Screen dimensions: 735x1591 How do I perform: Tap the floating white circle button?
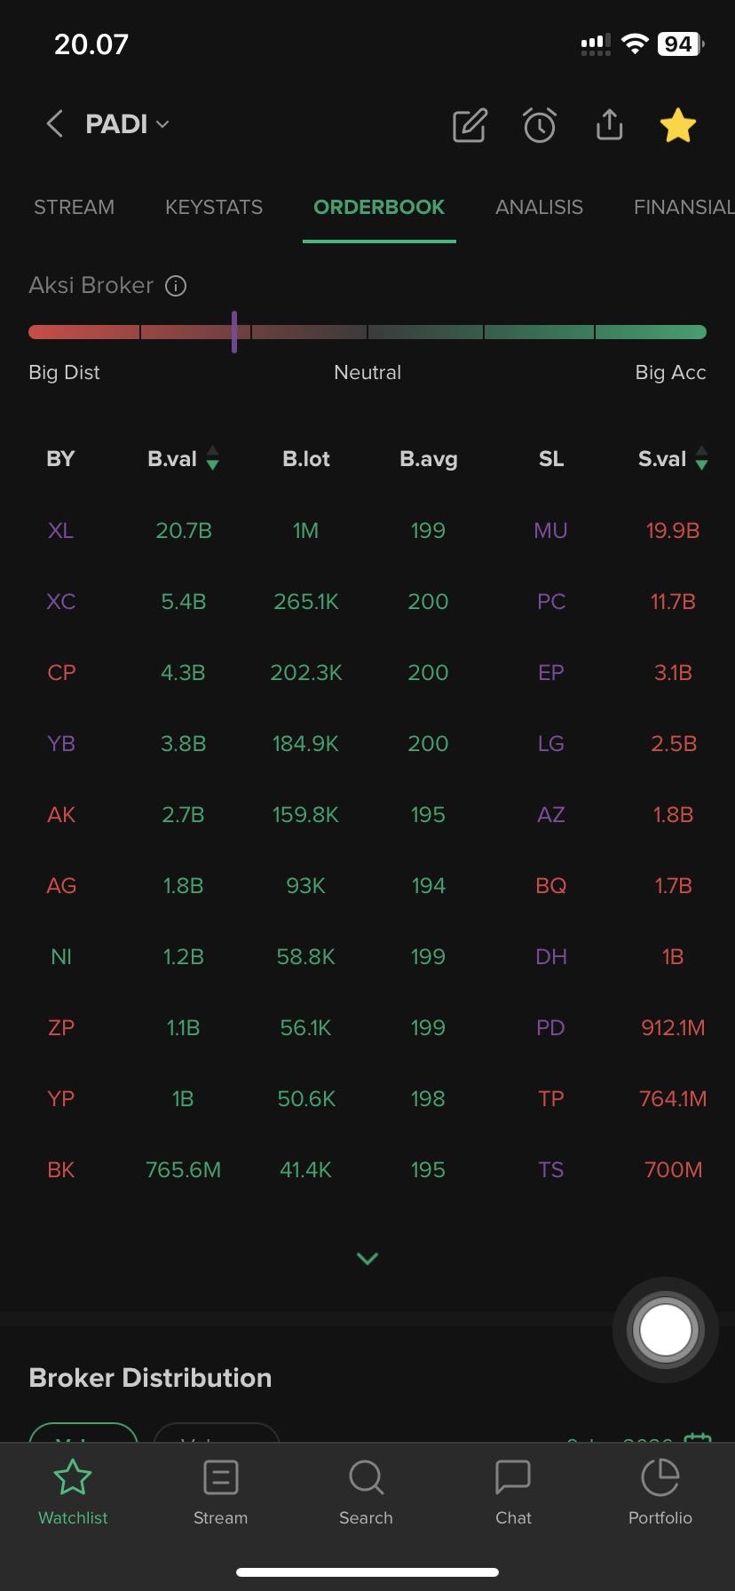[x=665, y=1330]
